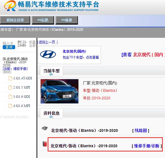Screen dimensions: 165x158
Task: Open the document icon beside 4.G1.6 MPI
Action: pos(10,106)
